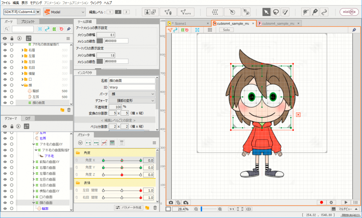Image resolution: width=362 pixels, height=218 pixels.
Task: Open the Parameter panel hamburger menu
Action: click(x=155, y=143)
